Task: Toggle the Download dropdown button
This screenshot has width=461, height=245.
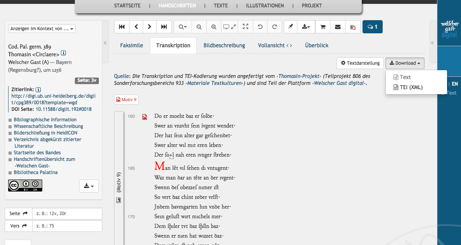Action: [x=405, y=63]
